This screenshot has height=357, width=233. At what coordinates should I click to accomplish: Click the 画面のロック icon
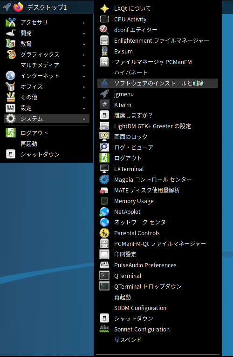[x=104, y=137]
